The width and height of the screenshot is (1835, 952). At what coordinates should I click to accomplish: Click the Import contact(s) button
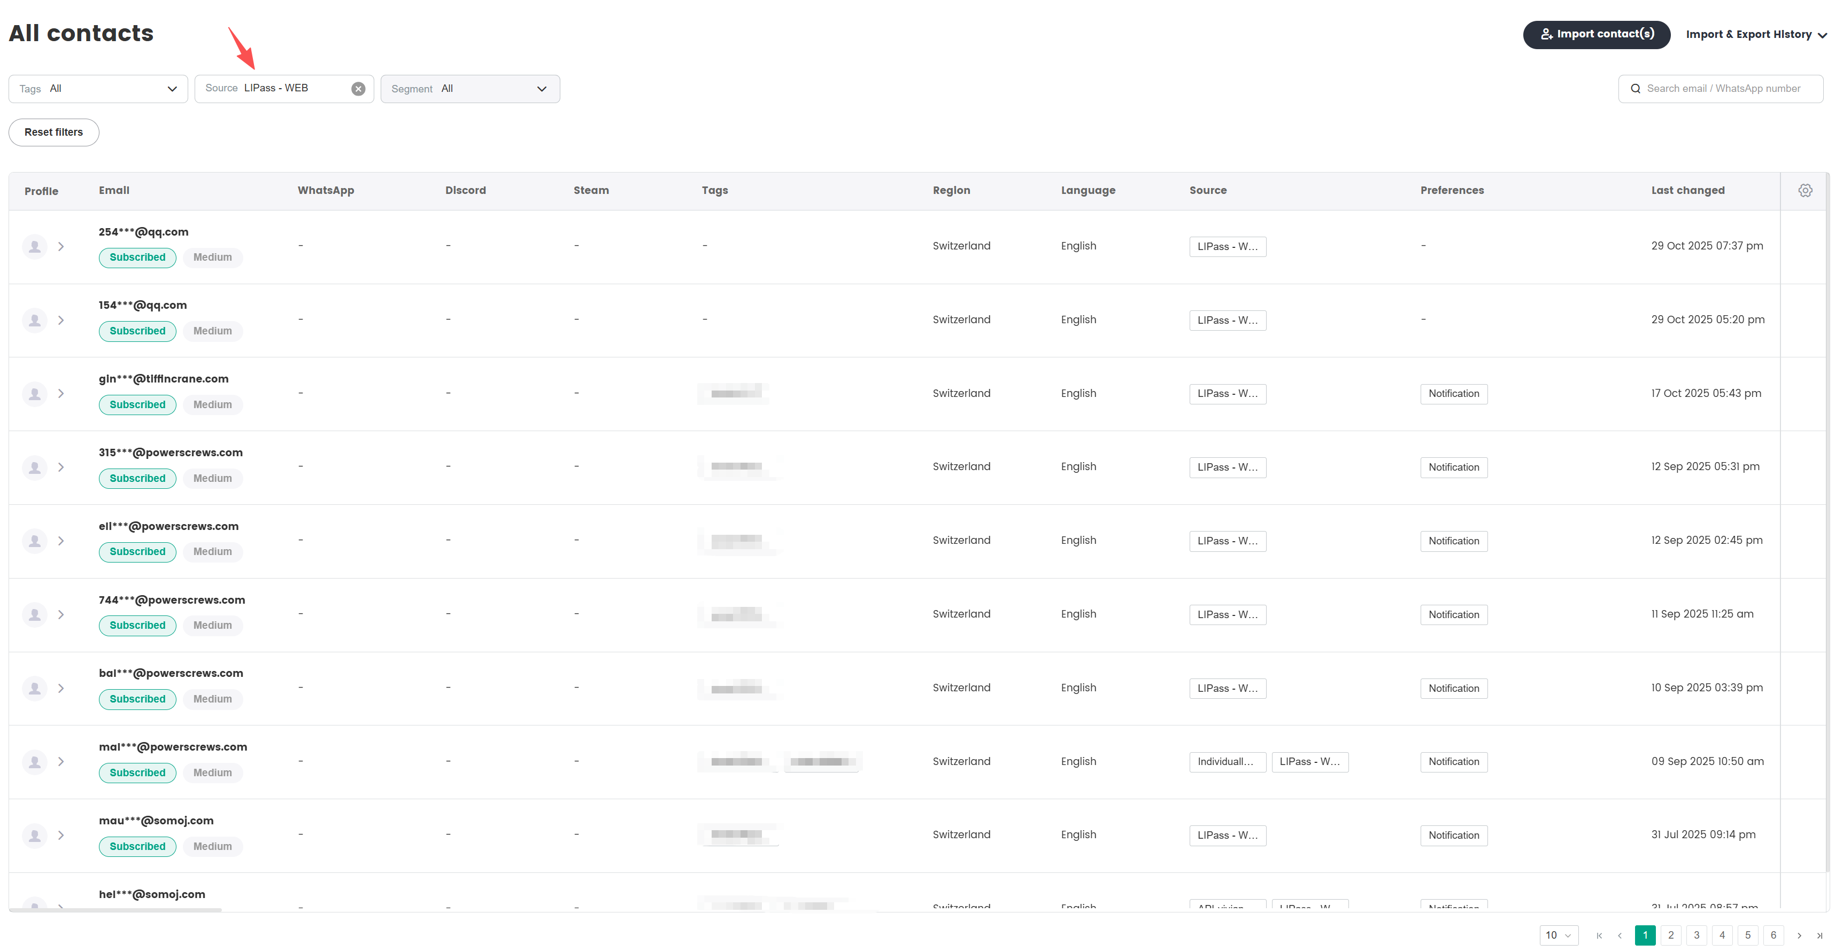[1597, 34]
